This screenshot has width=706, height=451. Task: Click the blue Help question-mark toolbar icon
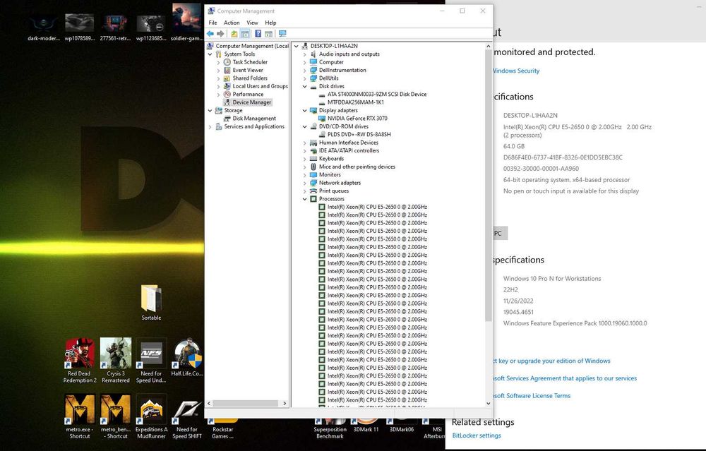258,34
